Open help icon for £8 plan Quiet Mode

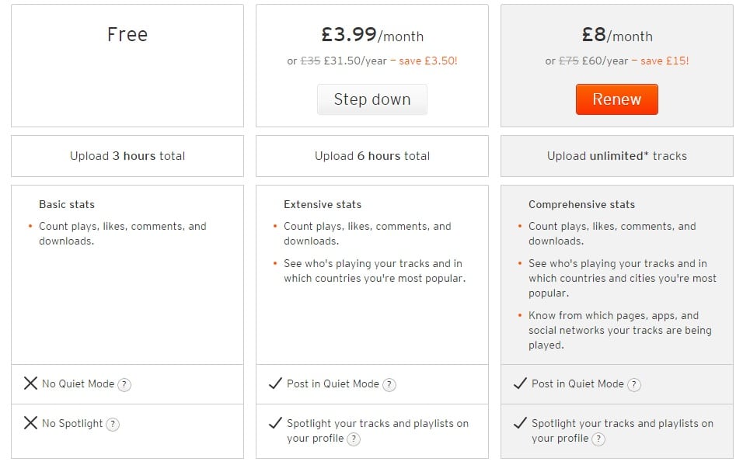634,384
